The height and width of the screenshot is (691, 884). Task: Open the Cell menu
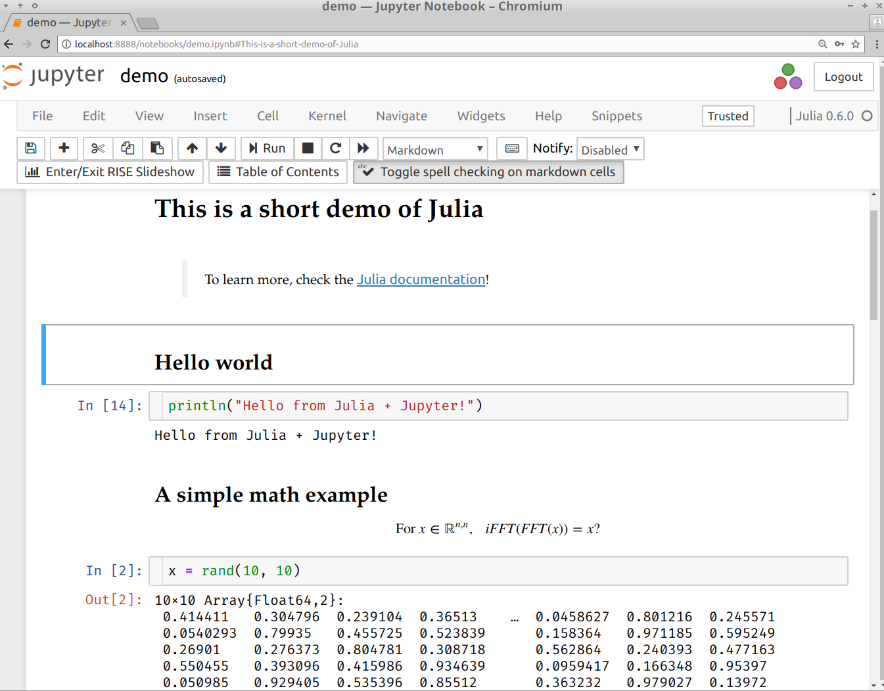pyautogui.click(x=268, y=116)
